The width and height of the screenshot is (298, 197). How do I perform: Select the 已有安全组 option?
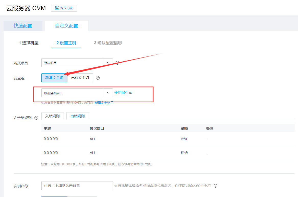[80, 78]
